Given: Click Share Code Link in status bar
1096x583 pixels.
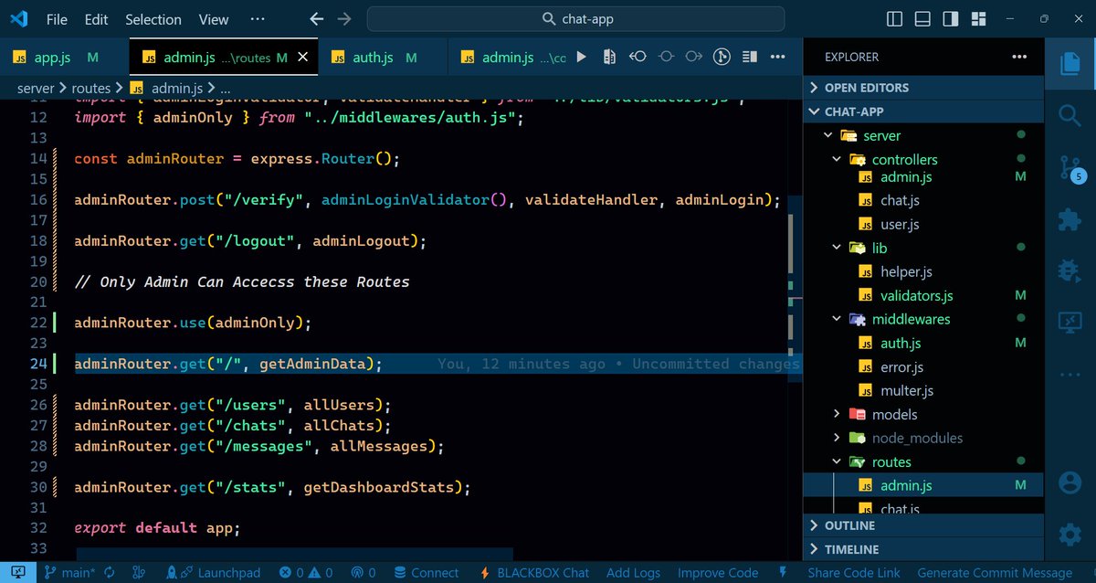Looking at the screenshot, I should [854, 572].
